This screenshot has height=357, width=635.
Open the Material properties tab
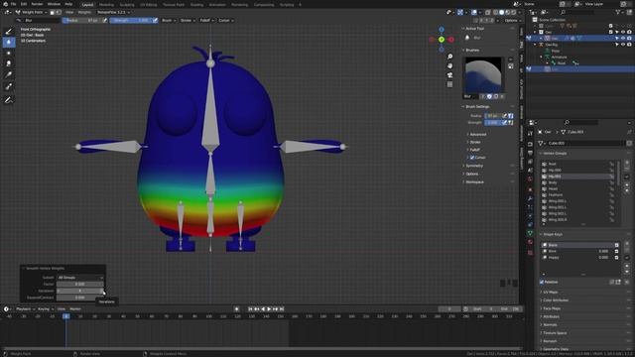[530, 242]
